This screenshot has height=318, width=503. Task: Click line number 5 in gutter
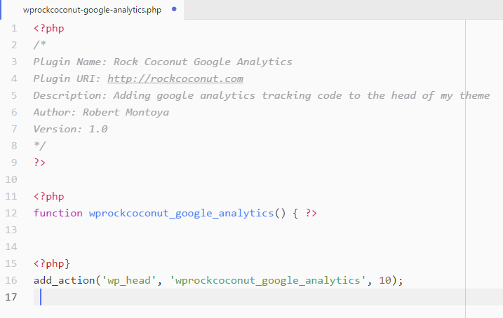click(14, 95)
